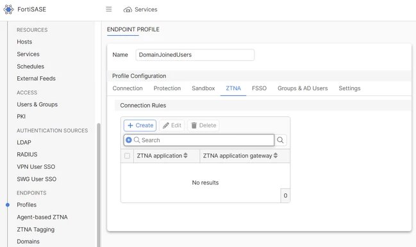Image resolution: width=416 pixels, height=247 pixels.
Task: Open ZTNA Tagging in sidebar
Action: 35,230
